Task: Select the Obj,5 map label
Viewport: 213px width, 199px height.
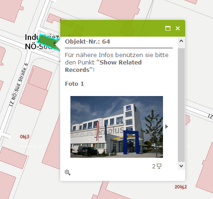Action: (25, 137)
